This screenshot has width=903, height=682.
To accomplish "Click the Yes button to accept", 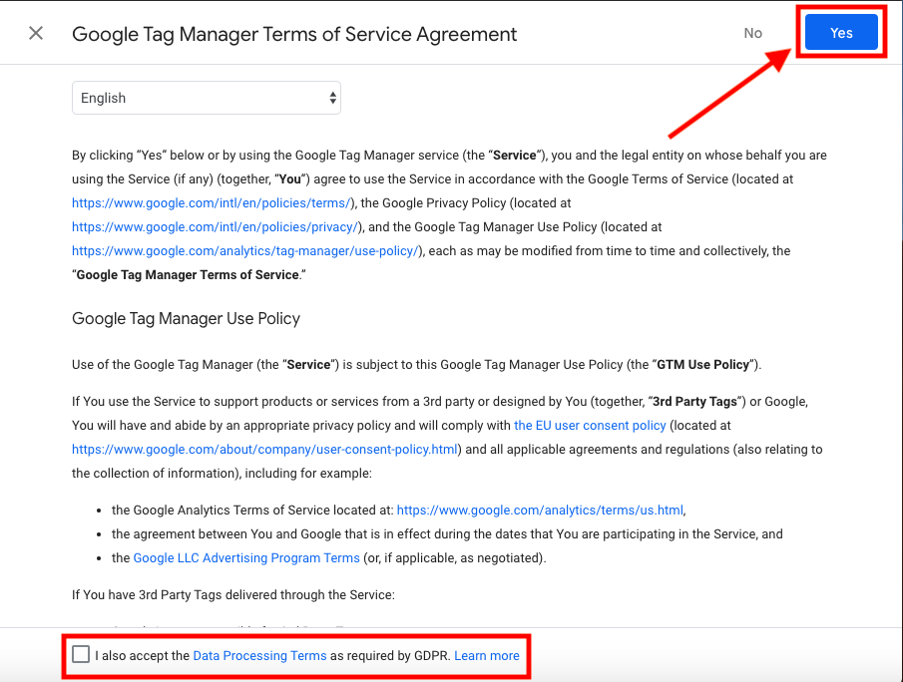I will point(841,33).
